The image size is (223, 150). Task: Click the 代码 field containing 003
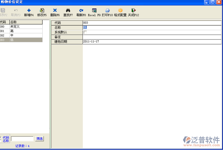[x=152, y=23]
